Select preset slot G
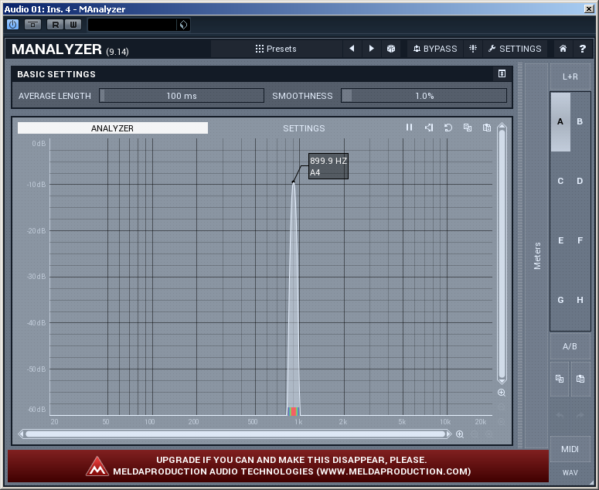Screen dimensions: 599x490 pyautogui.click(x=560, y=300)
